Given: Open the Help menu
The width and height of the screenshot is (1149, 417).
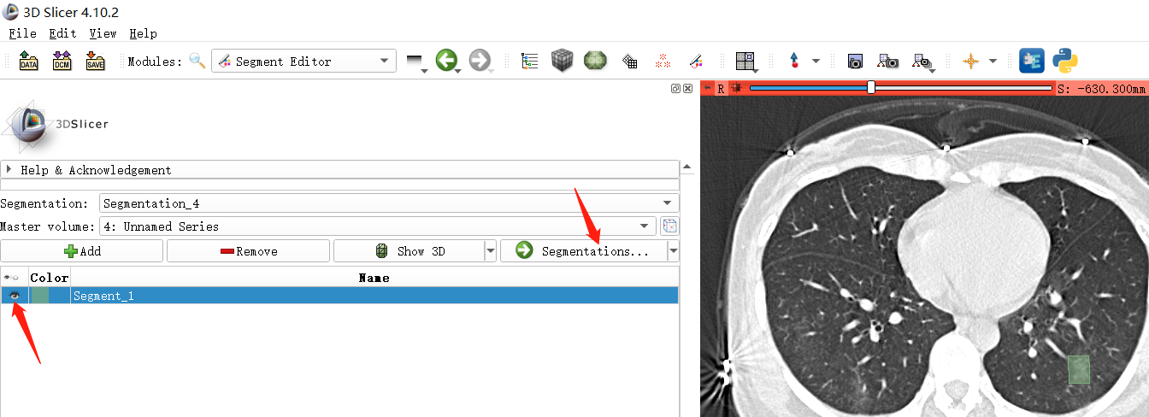Looking at the screenshot, I should (143, 33).
